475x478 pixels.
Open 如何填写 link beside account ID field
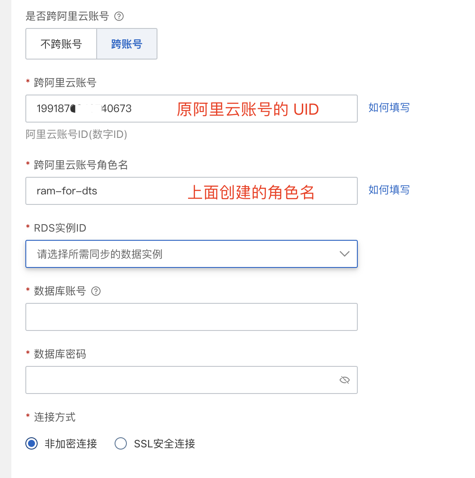coord(389,108)
